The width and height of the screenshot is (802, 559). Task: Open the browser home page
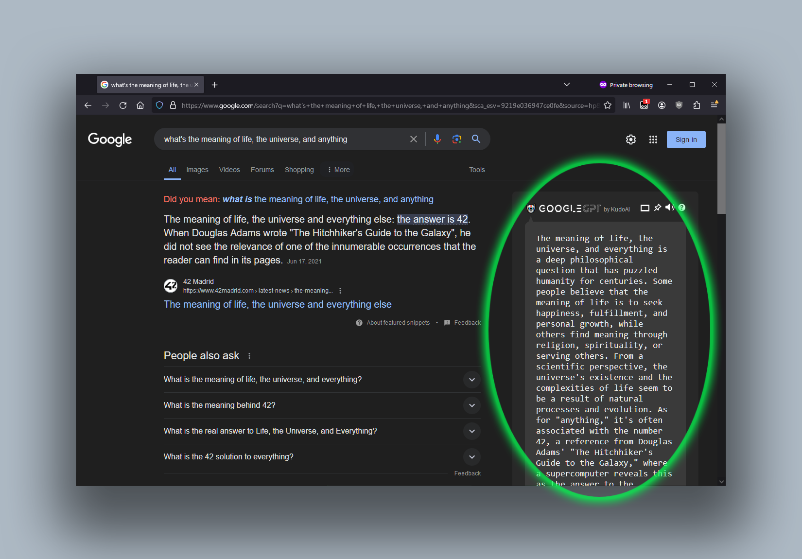click(140, 105)
